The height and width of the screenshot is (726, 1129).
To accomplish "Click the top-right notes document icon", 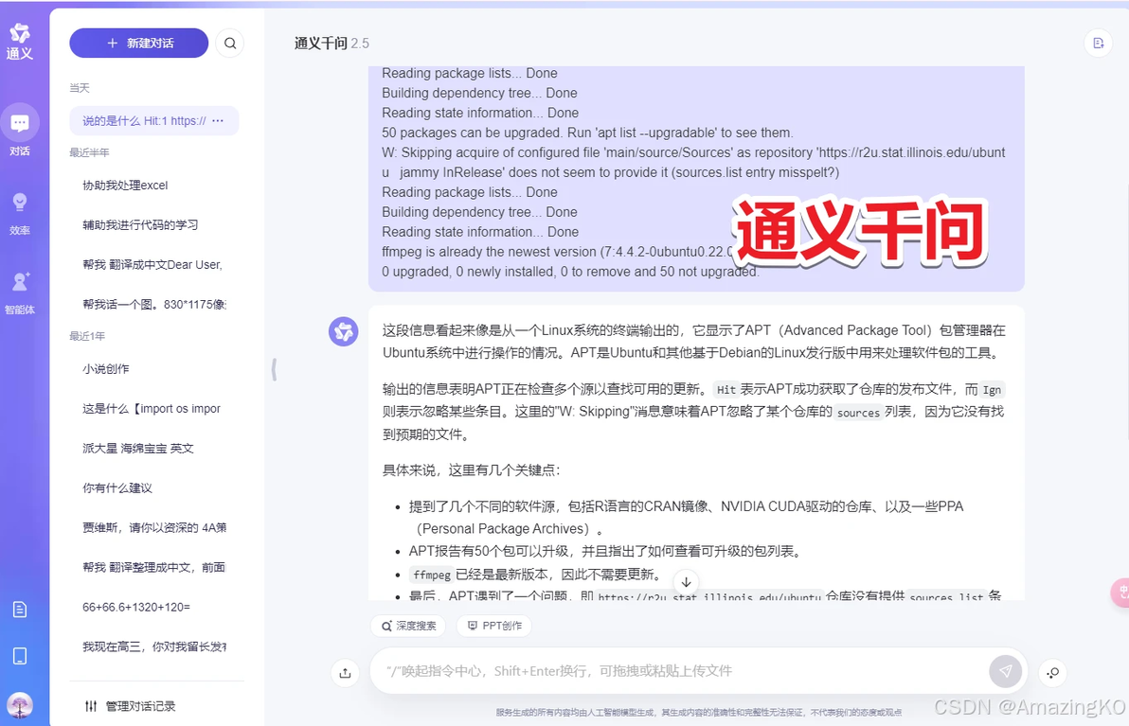I will [x=1098, y=44].
